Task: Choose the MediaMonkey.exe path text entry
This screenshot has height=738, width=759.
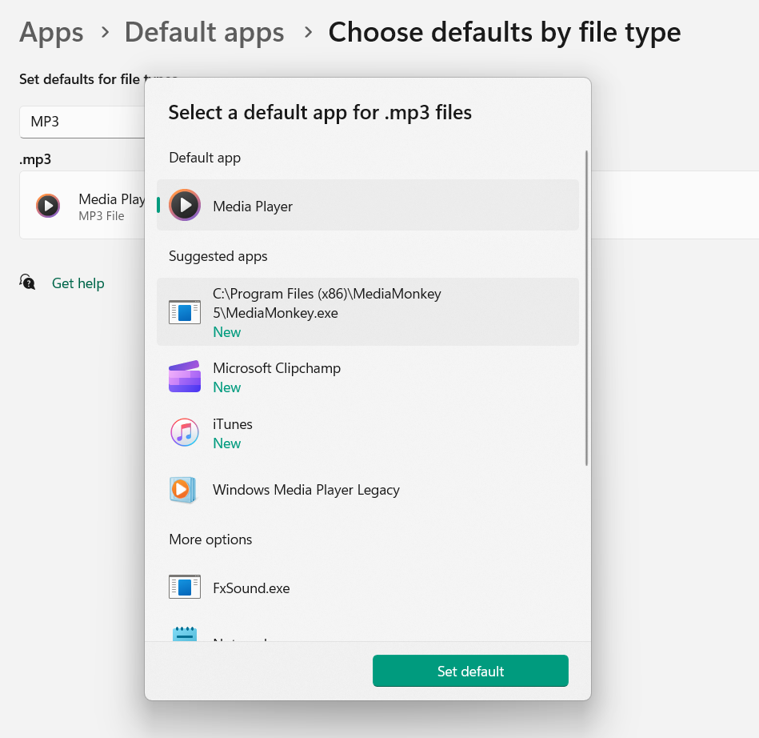Action: pos(327,303)
